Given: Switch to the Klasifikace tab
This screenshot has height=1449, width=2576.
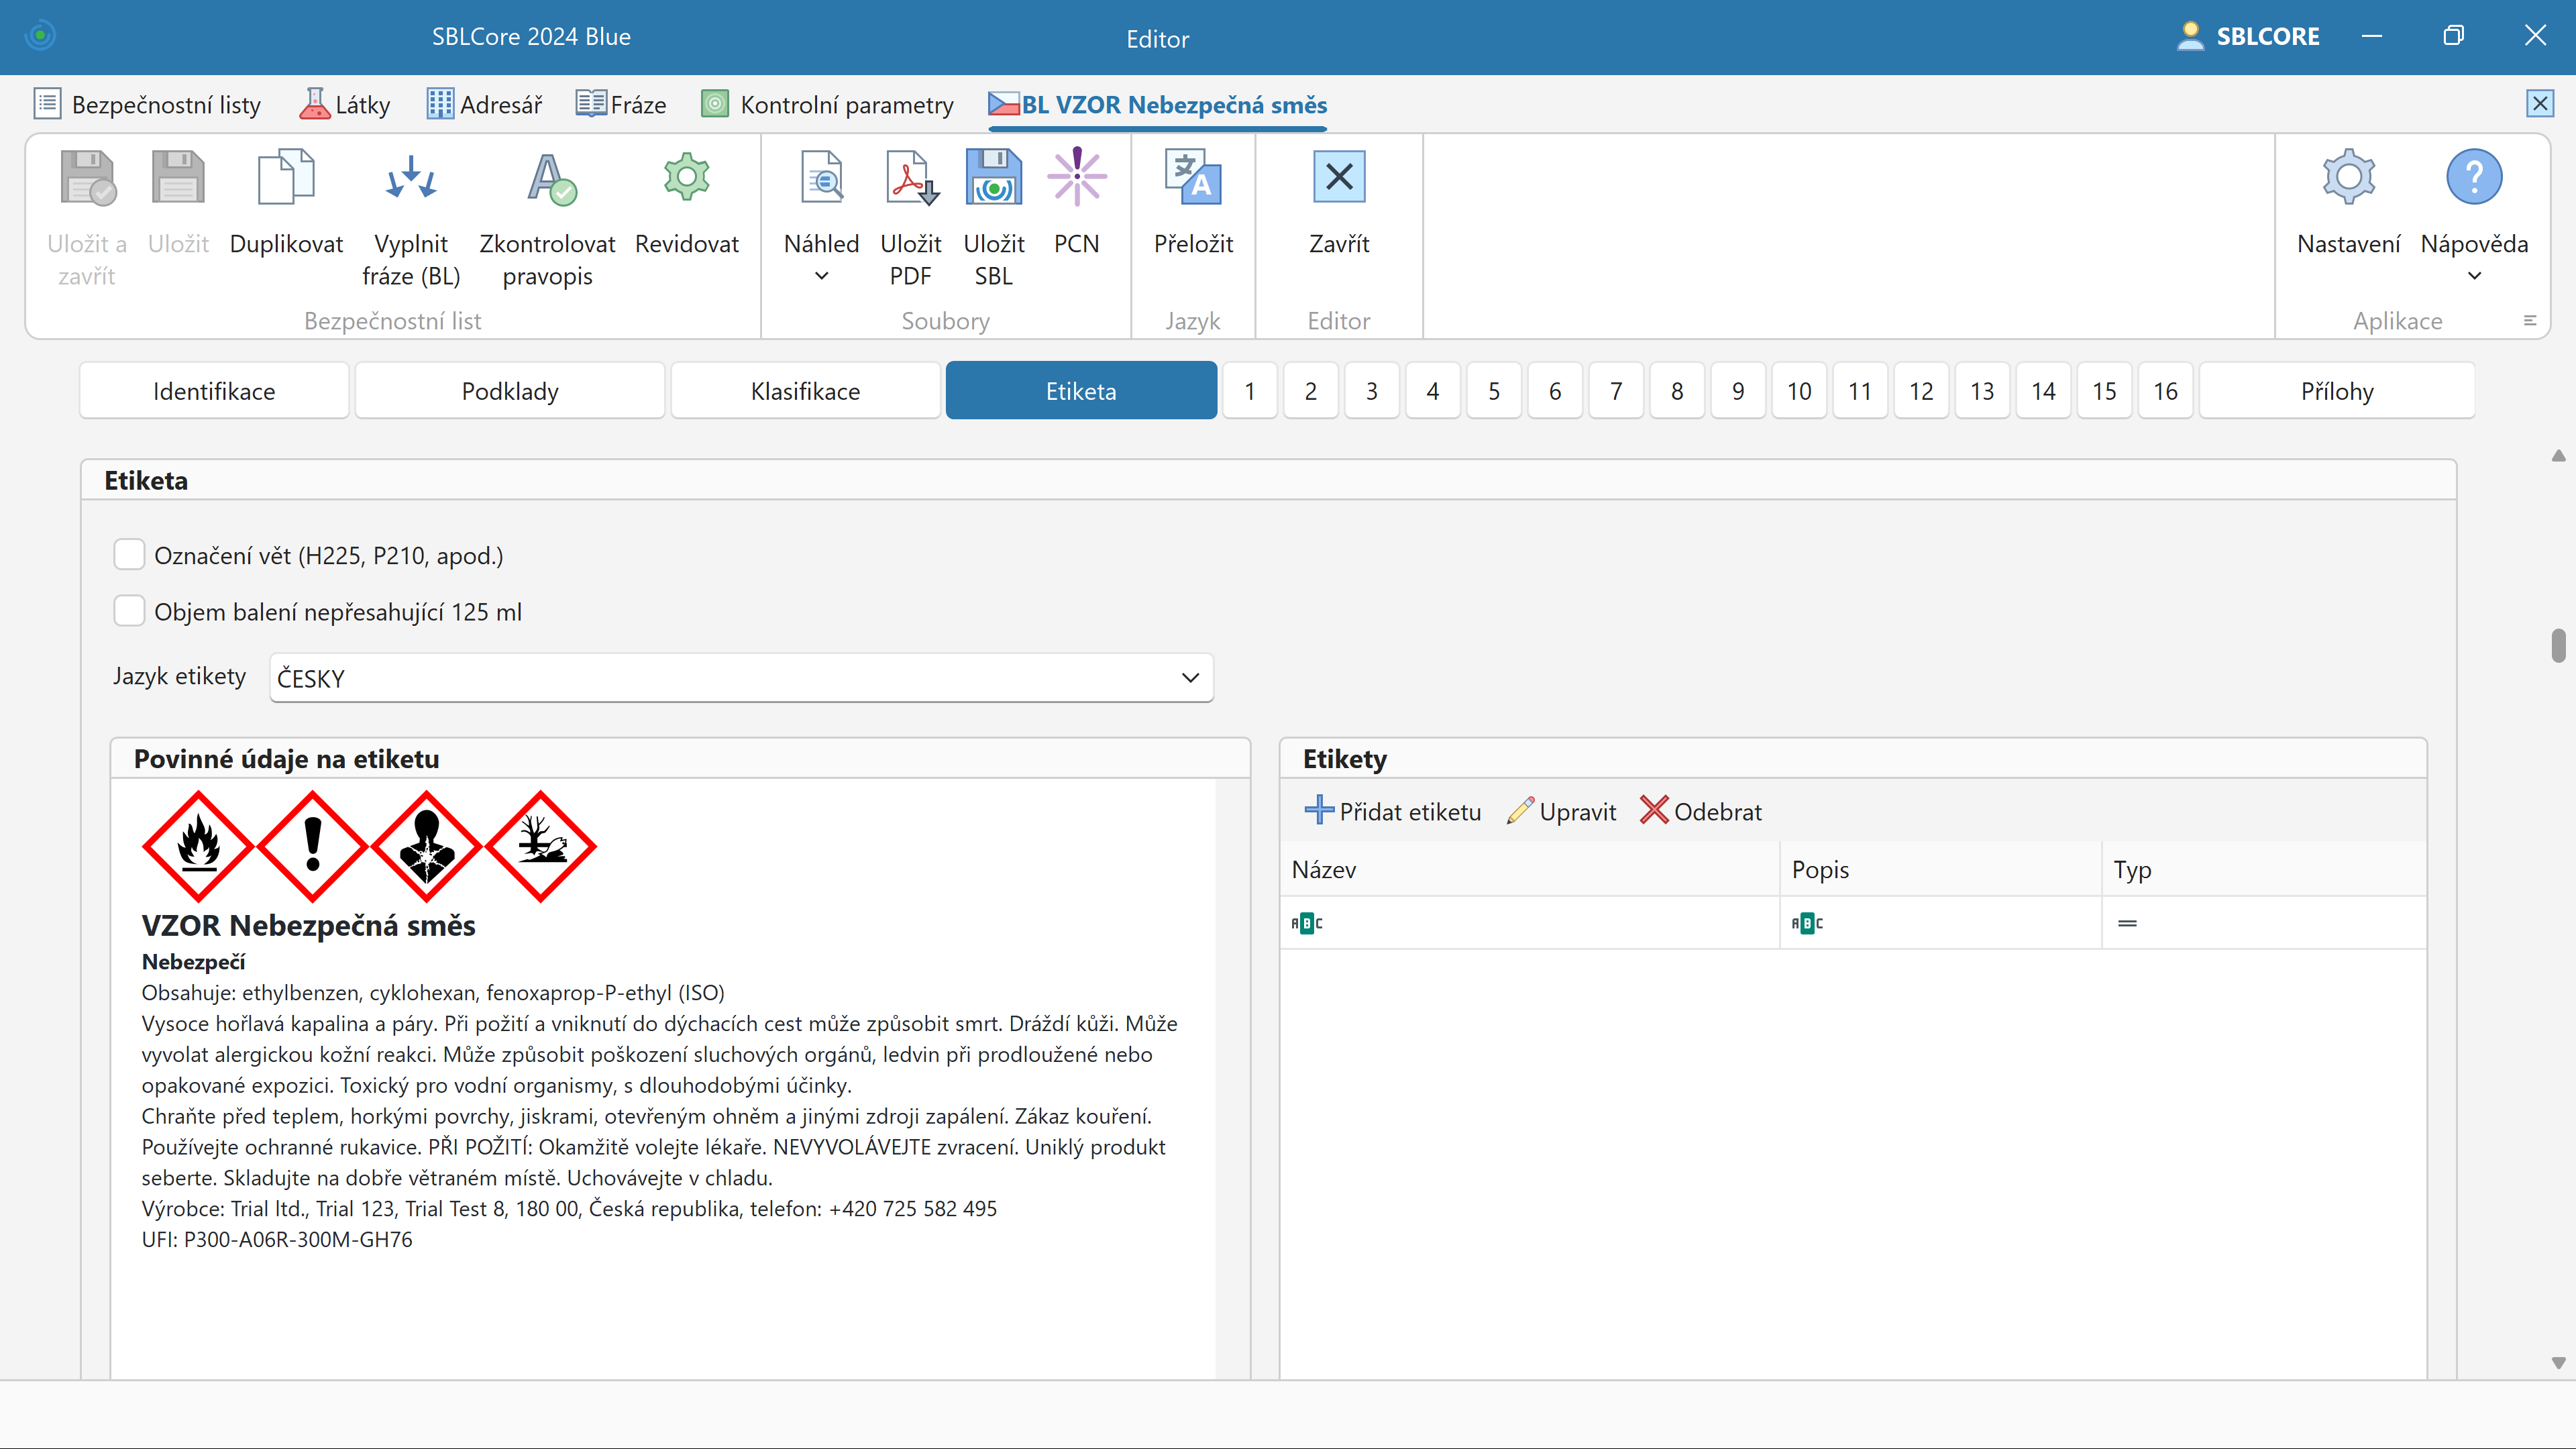Looking at the screenshot, I should coord(805,391).
